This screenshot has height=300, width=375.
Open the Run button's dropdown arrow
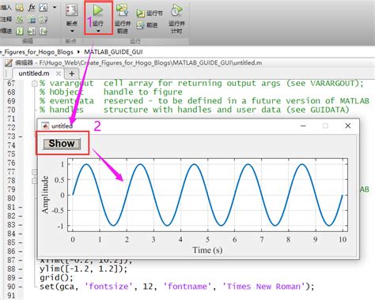(98, 31)
